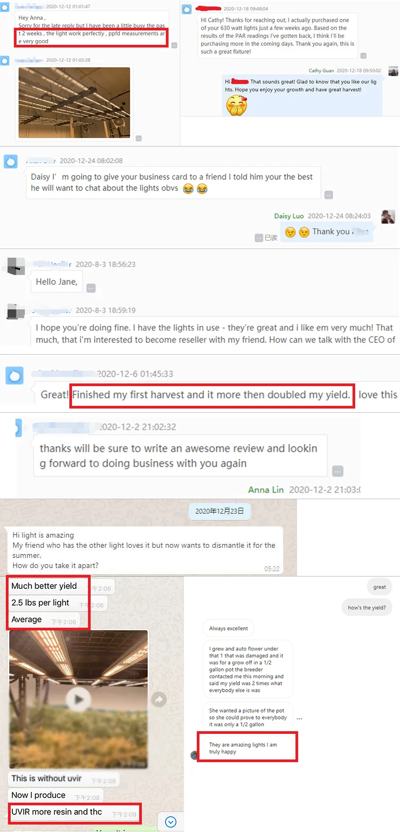400x832 pixels.
Task: Click the 'how's the yield?' chat bubble
Action: tap(367, 607)
